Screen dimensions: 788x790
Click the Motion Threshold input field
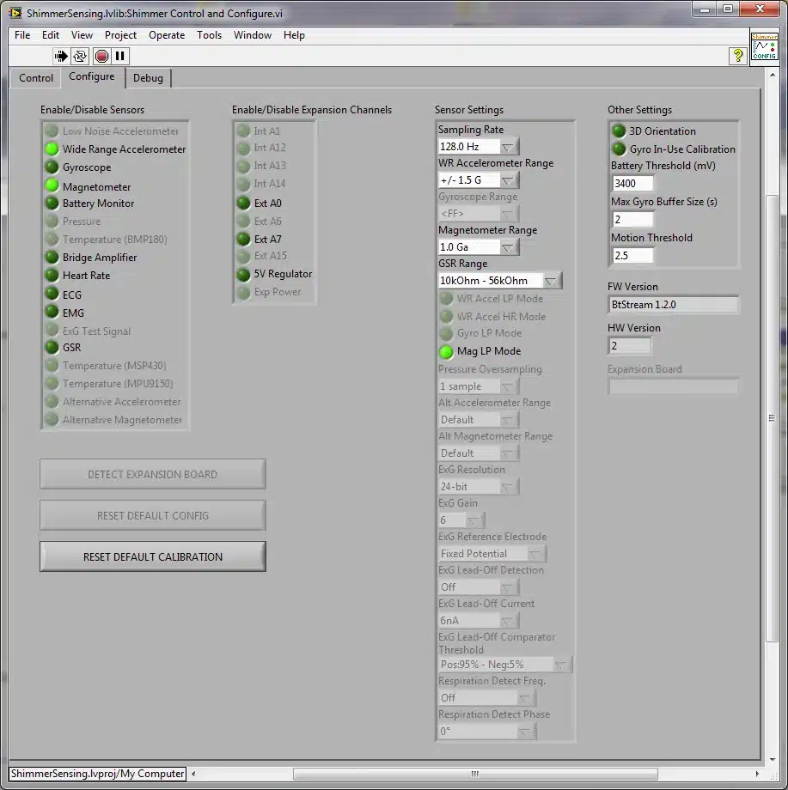[632, 255]
